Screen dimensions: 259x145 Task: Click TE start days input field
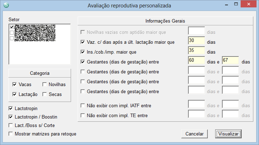[196, 114]
